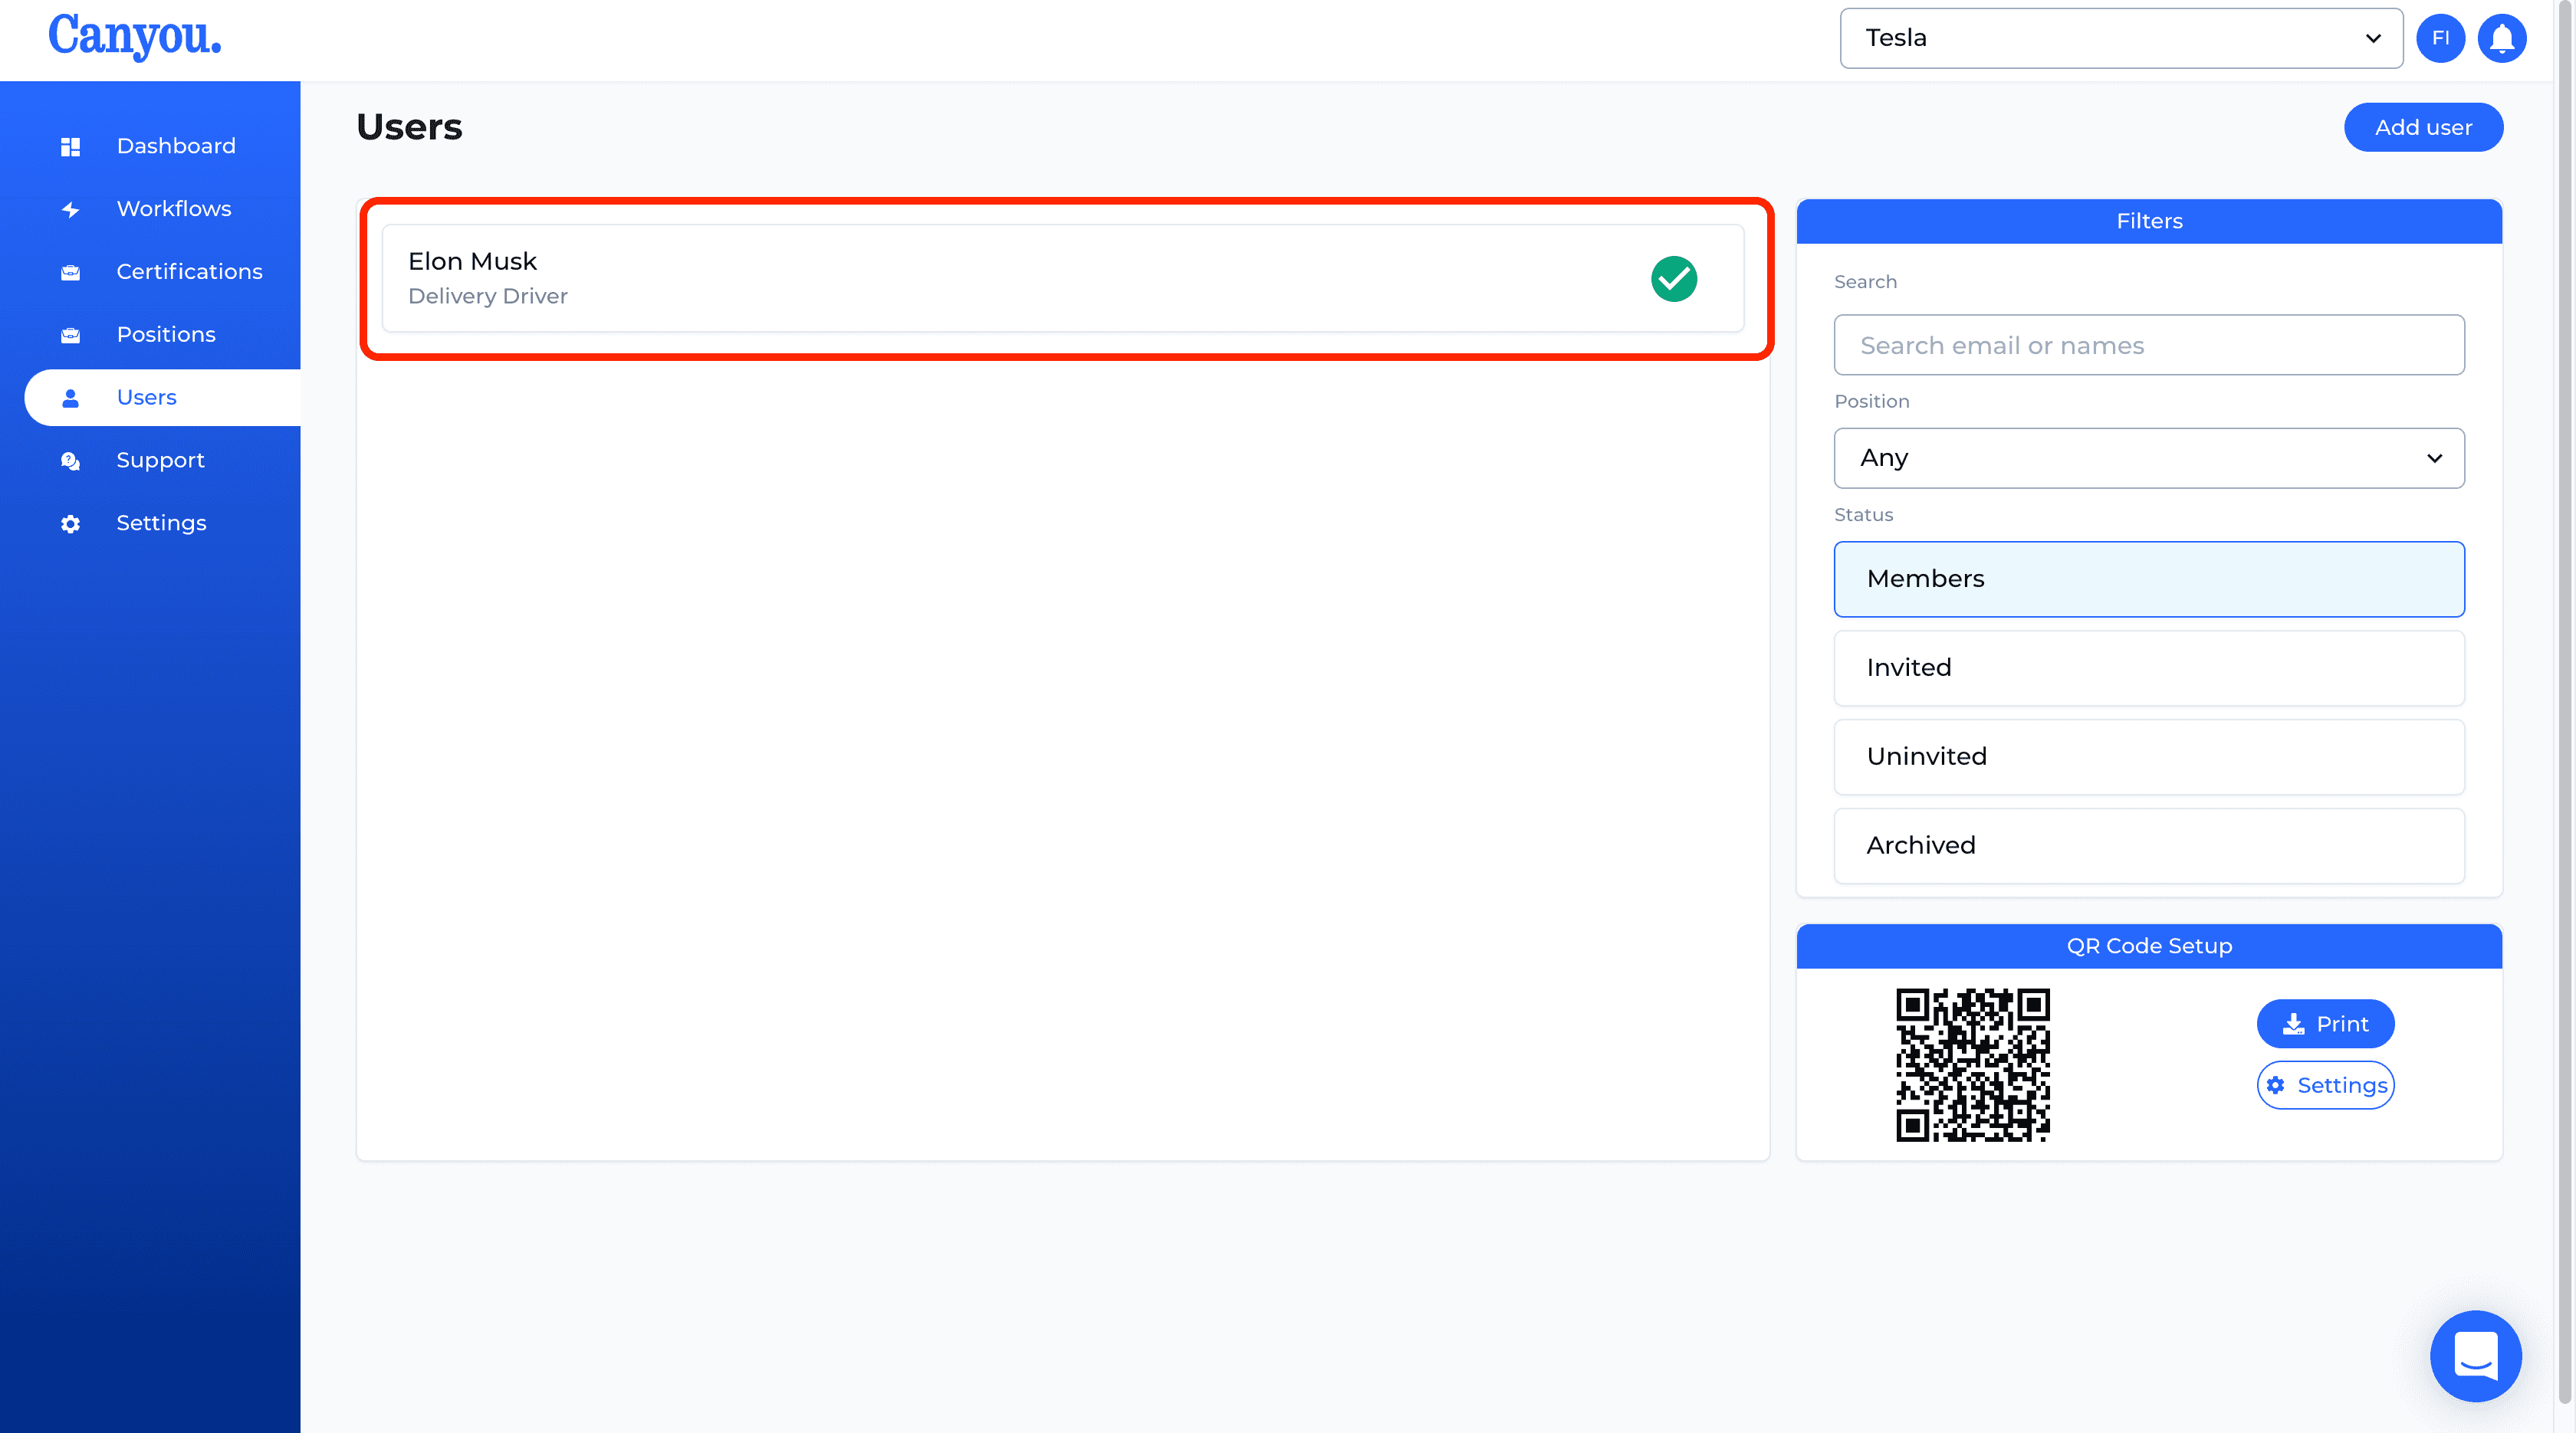
Task: Select the Users menu item
Action: click(x=163, y=398)
